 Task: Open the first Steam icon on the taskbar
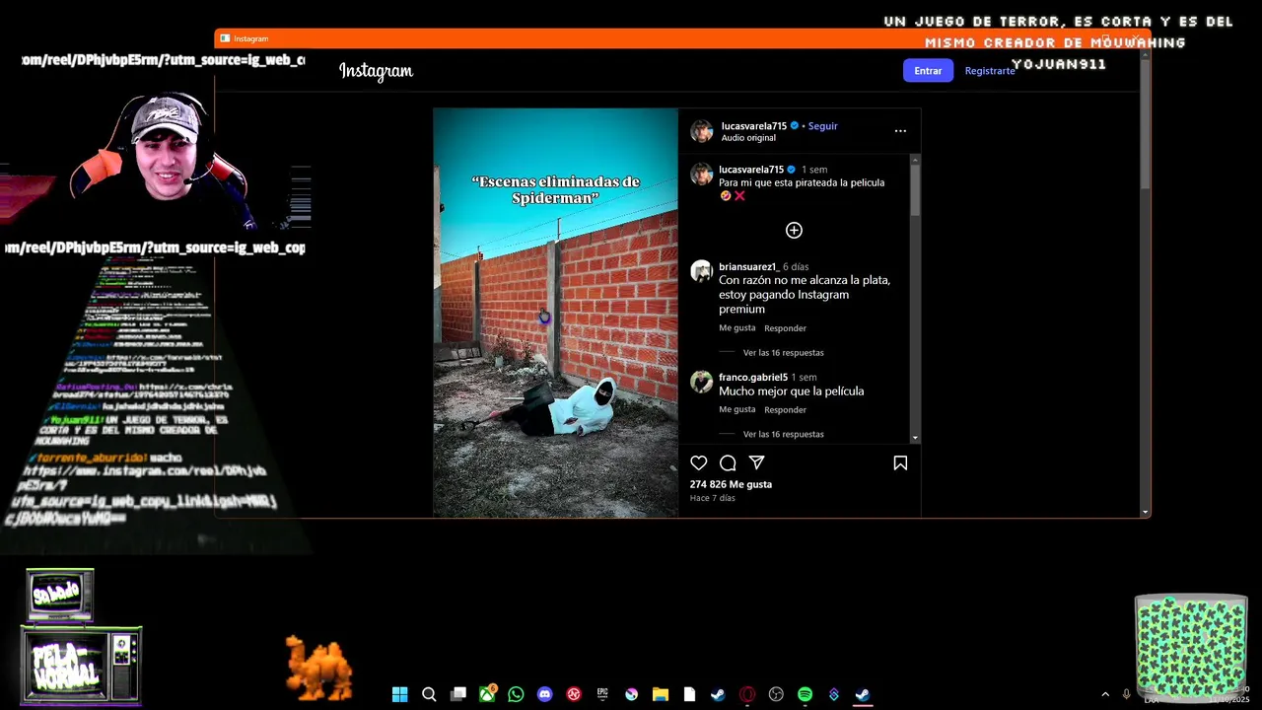click(718, 694)
